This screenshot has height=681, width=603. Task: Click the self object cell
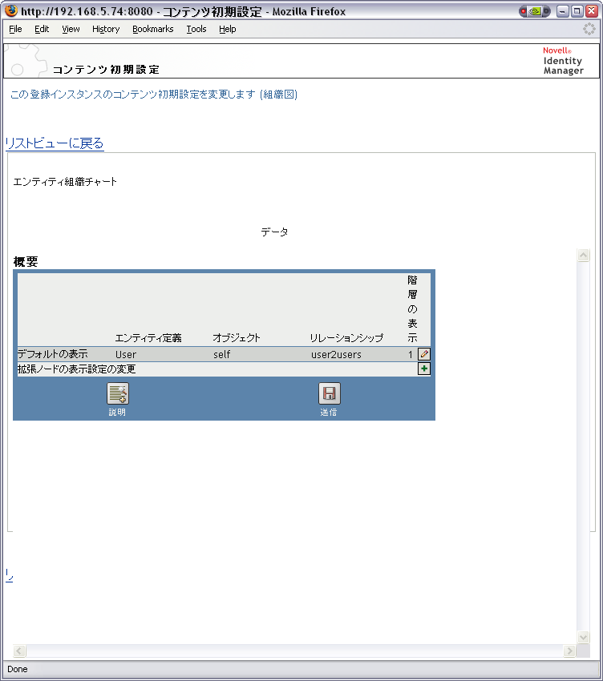coord(222,354)
